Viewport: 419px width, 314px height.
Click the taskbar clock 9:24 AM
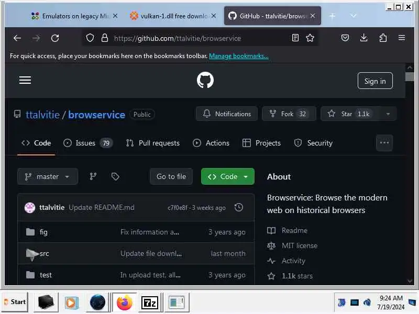pyautogui.click(x=391, y=298)
